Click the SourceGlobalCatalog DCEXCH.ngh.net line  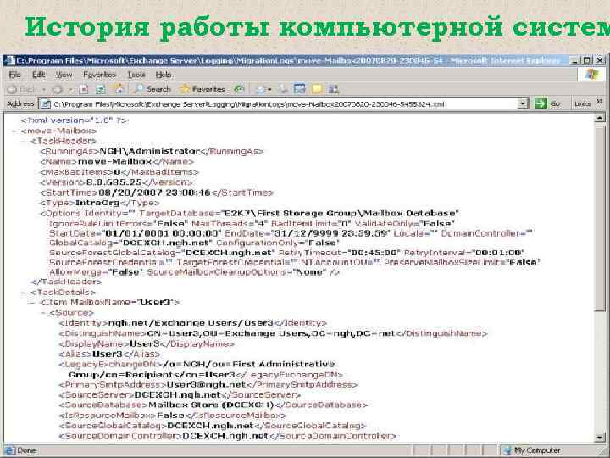point(213,426)
